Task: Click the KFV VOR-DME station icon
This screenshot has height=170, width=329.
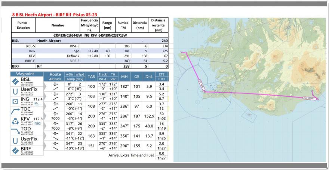Action: click(15, 121)
